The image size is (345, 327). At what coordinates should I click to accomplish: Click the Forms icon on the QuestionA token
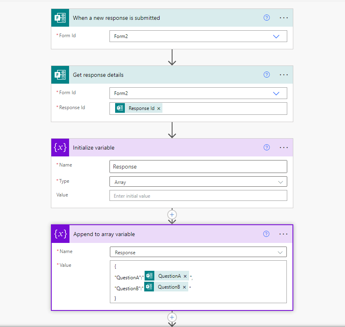click(x=149, y=276)
